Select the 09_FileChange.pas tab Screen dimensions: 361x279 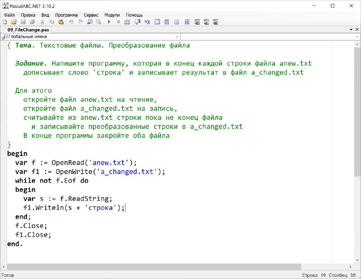pos(28,30)
